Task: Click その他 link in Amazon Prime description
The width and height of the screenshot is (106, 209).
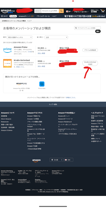Action: tap(29, 52)
